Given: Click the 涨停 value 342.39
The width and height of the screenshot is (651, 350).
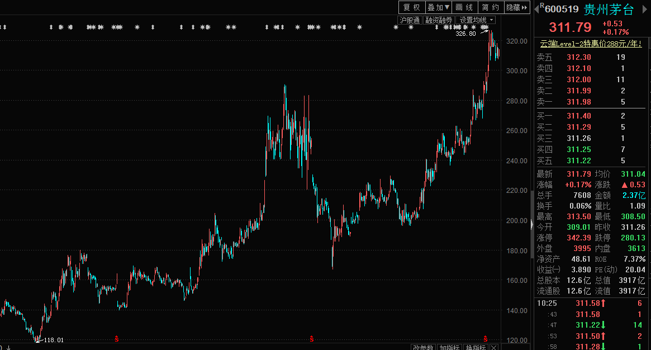Looking at the screenshot, I should (579, 238).
